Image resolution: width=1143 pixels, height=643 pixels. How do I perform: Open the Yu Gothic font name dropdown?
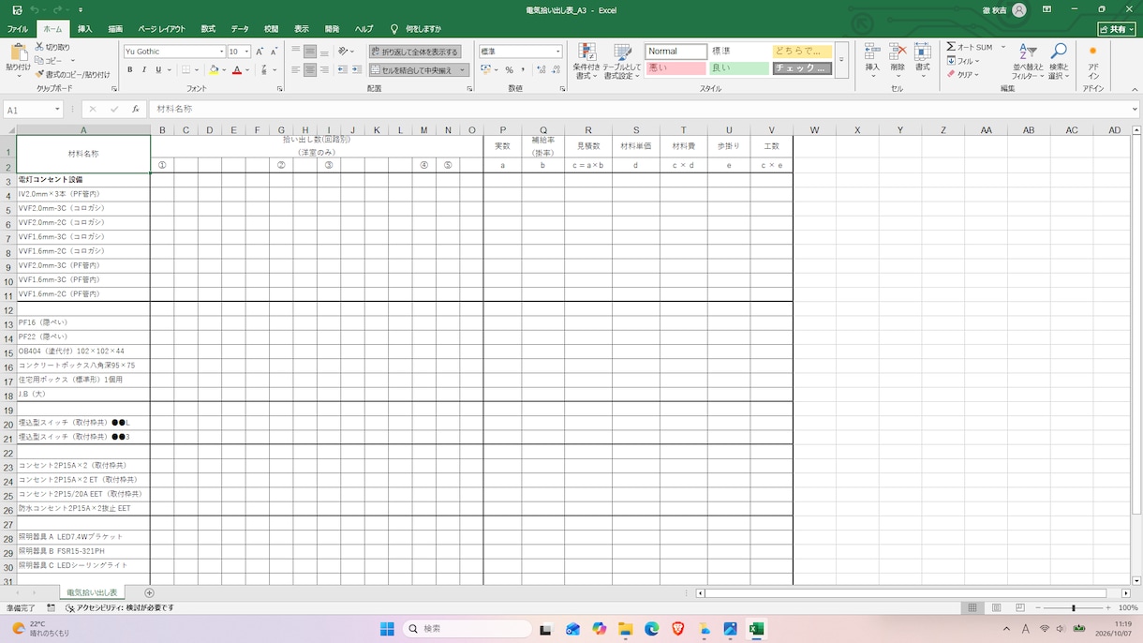coord(222,52)
